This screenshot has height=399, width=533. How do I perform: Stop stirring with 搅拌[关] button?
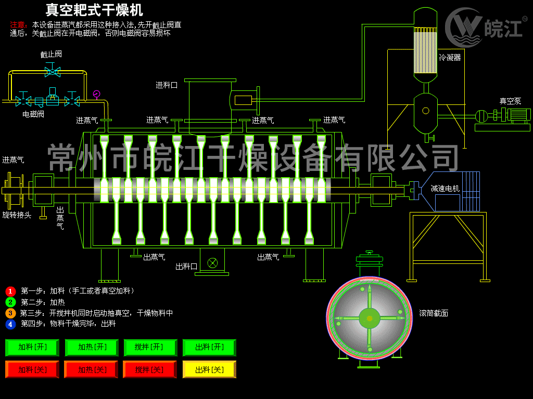150,369
